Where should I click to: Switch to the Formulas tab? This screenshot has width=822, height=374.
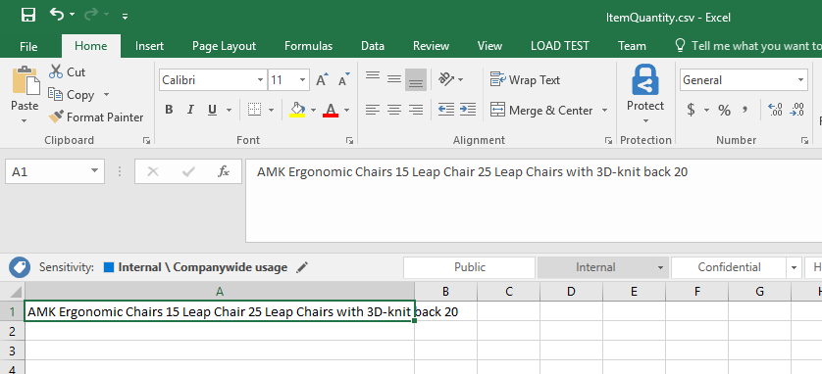point(308,46)
